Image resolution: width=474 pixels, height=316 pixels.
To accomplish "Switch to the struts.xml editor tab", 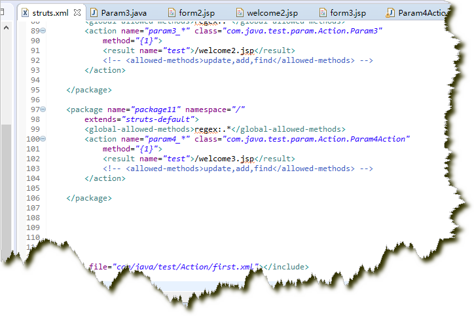I will 50,13.
